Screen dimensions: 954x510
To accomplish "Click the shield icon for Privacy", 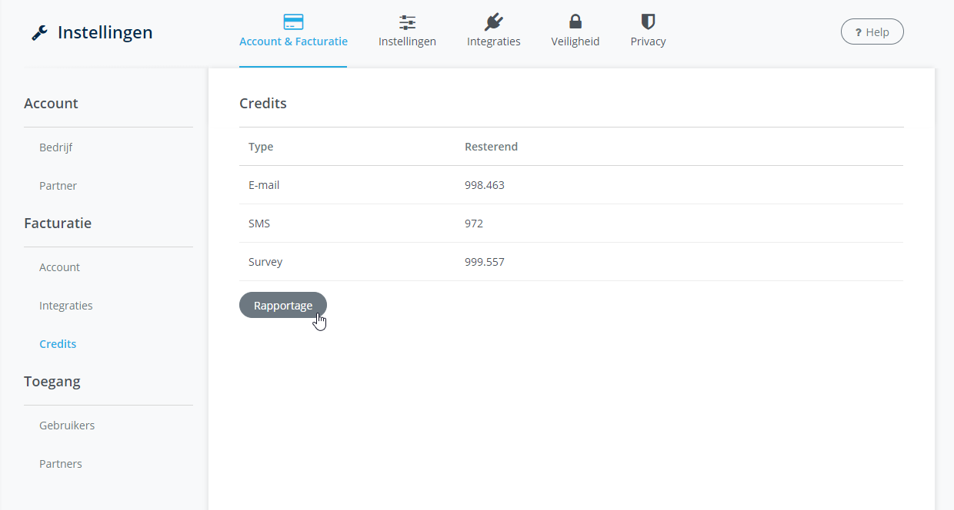I will (648, 22).
